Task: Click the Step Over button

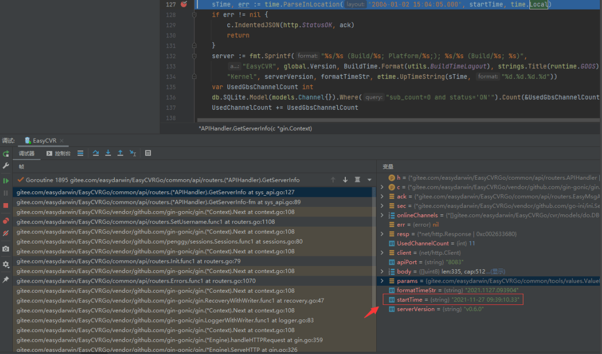Action: (96, 154)
